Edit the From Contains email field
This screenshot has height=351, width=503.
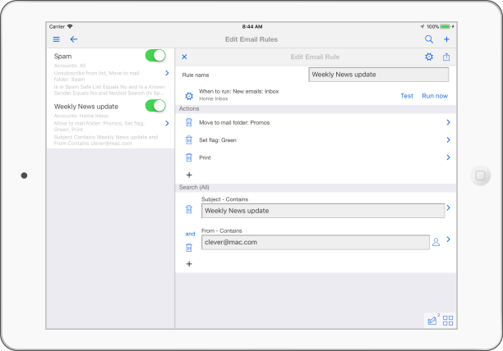click(316, 242)
